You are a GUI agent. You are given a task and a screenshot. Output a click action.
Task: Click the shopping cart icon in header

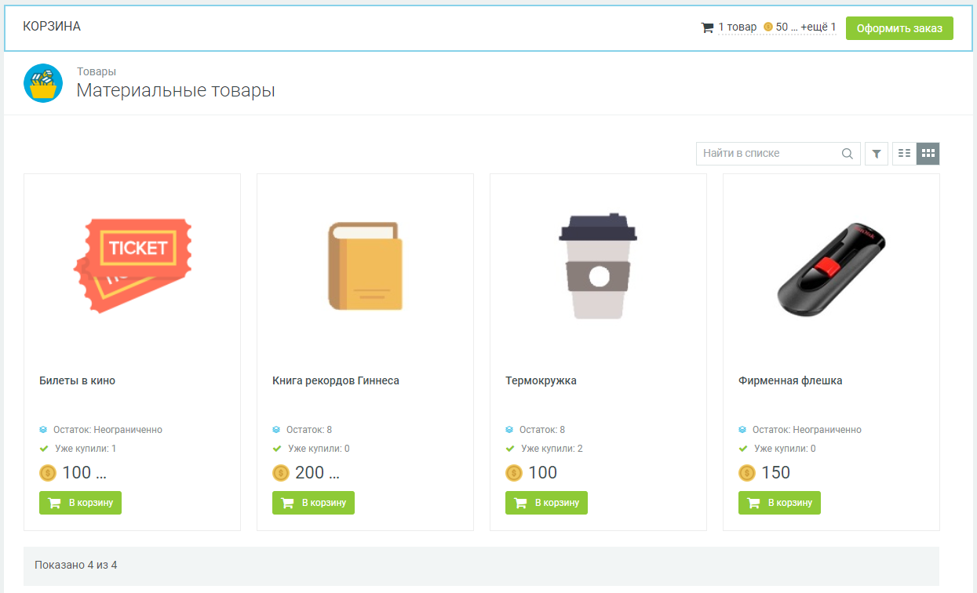click(707, 27)
